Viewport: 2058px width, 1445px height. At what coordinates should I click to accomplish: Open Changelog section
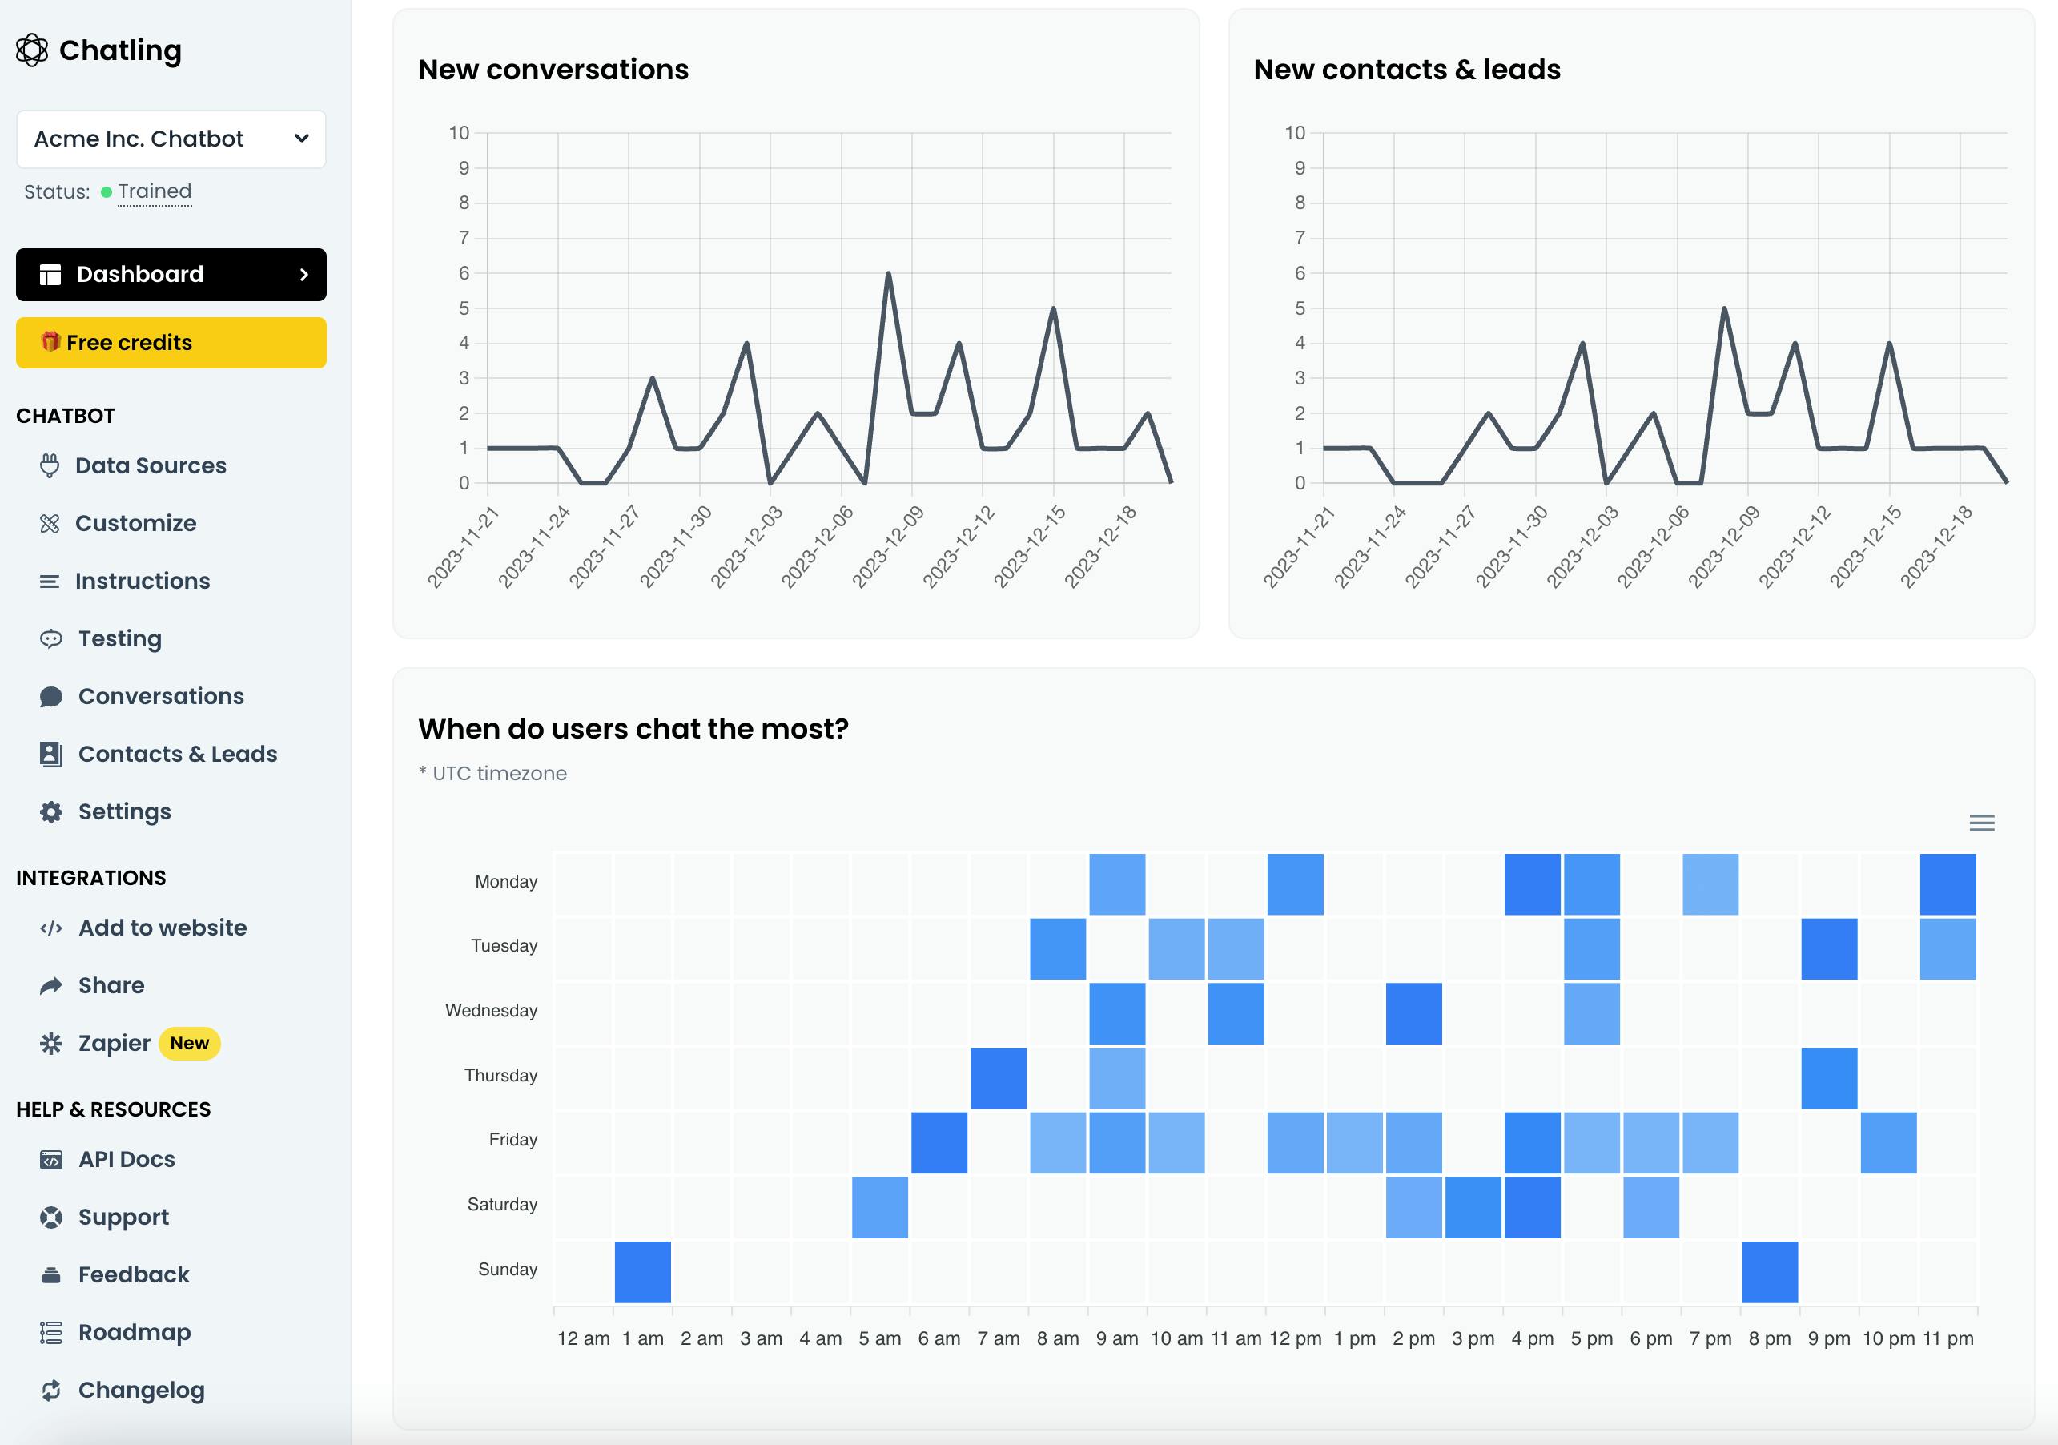click(x=141, y=1391)
